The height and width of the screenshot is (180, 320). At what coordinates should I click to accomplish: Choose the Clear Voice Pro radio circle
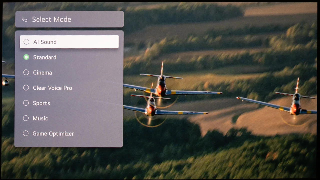(26, 88)
